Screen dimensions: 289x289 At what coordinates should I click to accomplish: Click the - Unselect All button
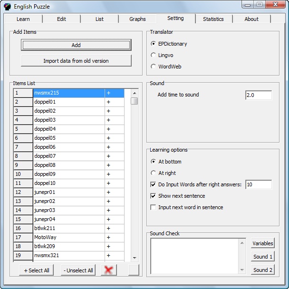(78, 270)
